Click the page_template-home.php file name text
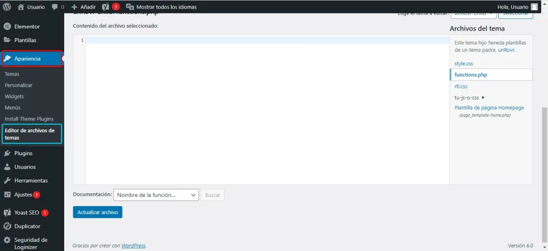 [485, 115]
